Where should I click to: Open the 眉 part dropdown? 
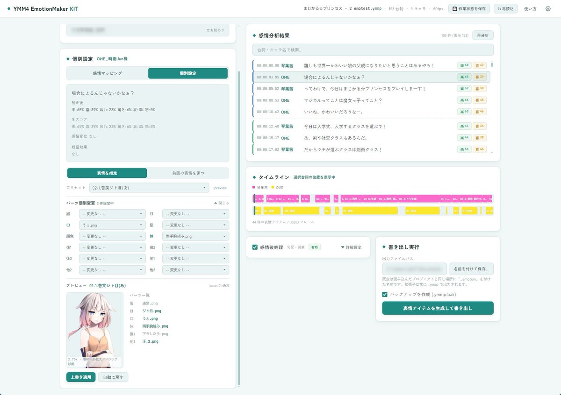pos(112,214)
